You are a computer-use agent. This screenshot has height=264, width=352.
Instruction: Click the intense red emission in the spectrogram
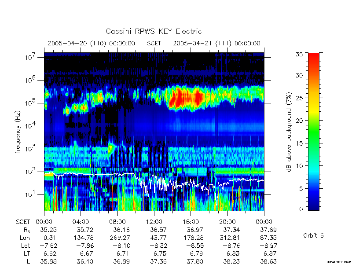(x=186, y=98)
